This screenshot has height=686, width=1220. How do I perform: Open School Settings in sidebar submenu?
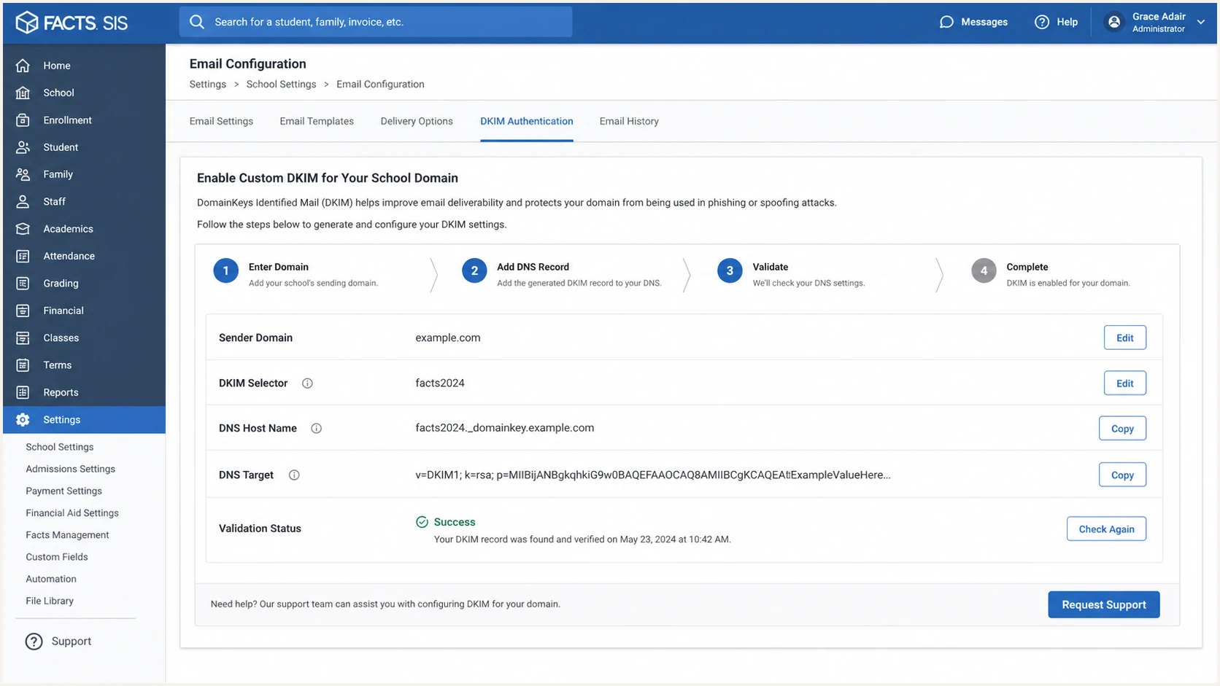click(60, 447)
